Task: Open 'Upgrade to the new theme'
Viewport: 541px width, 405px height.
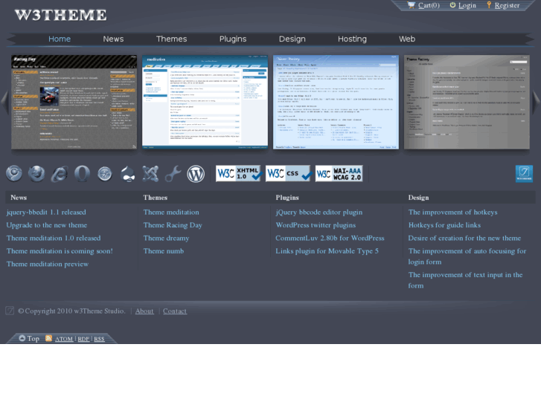Action: click(47, 225)
